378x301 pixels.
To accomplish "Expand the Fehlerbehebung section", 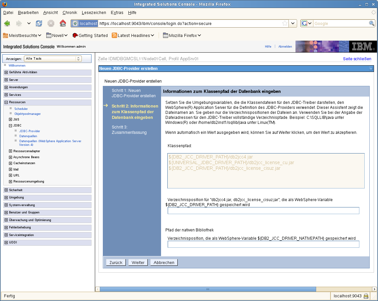I will [6, 227].
